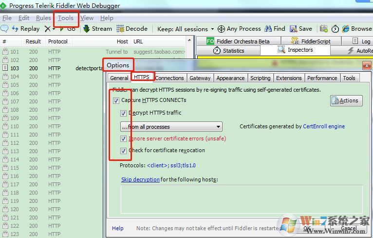Image resolution: width=373 pixels, height=238 pixels.
Task: Switch to the Inspectors tab
Action: [295, 50]
